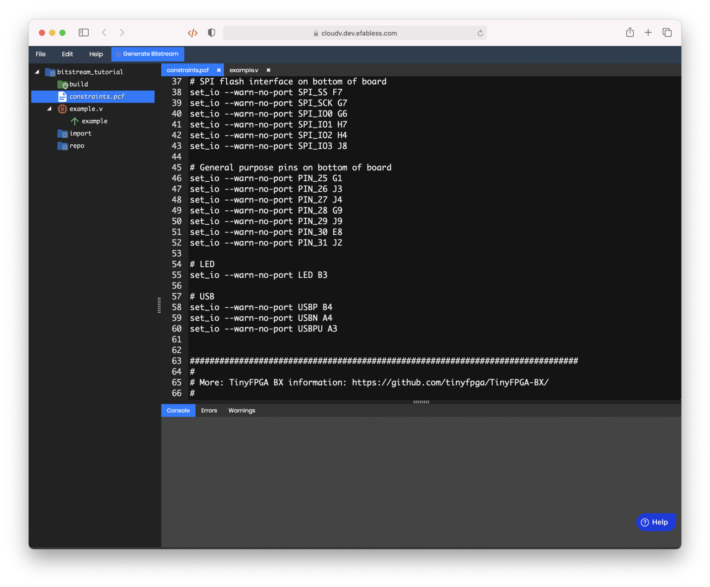Switch to the Warnings console tab
710x587 pixels.
[242, 410]
